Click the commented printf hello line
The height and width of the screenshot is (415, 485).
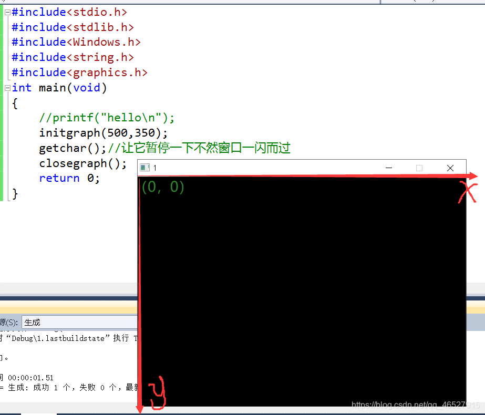[x=107, y=118]
